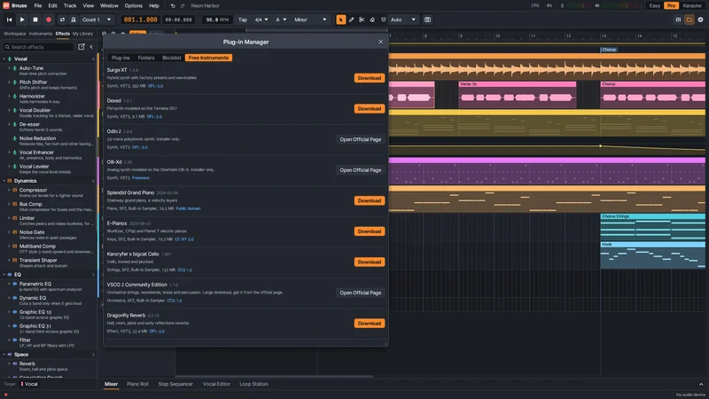Viewport: 709px width, 399px height.
Task: Open the 4/4 time signature dropdown
Action: (261, 20)
